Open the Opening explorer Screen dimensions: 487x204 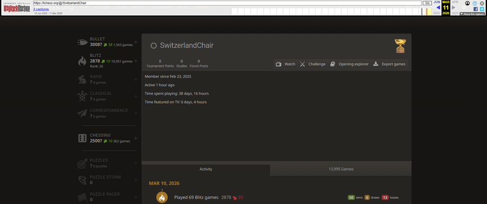tap(349, 64)
